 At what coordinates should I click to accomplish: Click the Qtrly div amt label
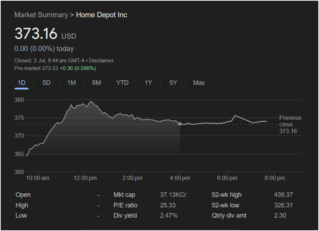229,216
